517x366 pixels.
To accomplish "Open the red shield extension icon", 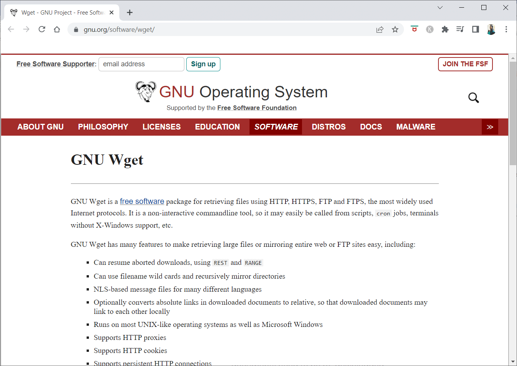I will 414,29.
